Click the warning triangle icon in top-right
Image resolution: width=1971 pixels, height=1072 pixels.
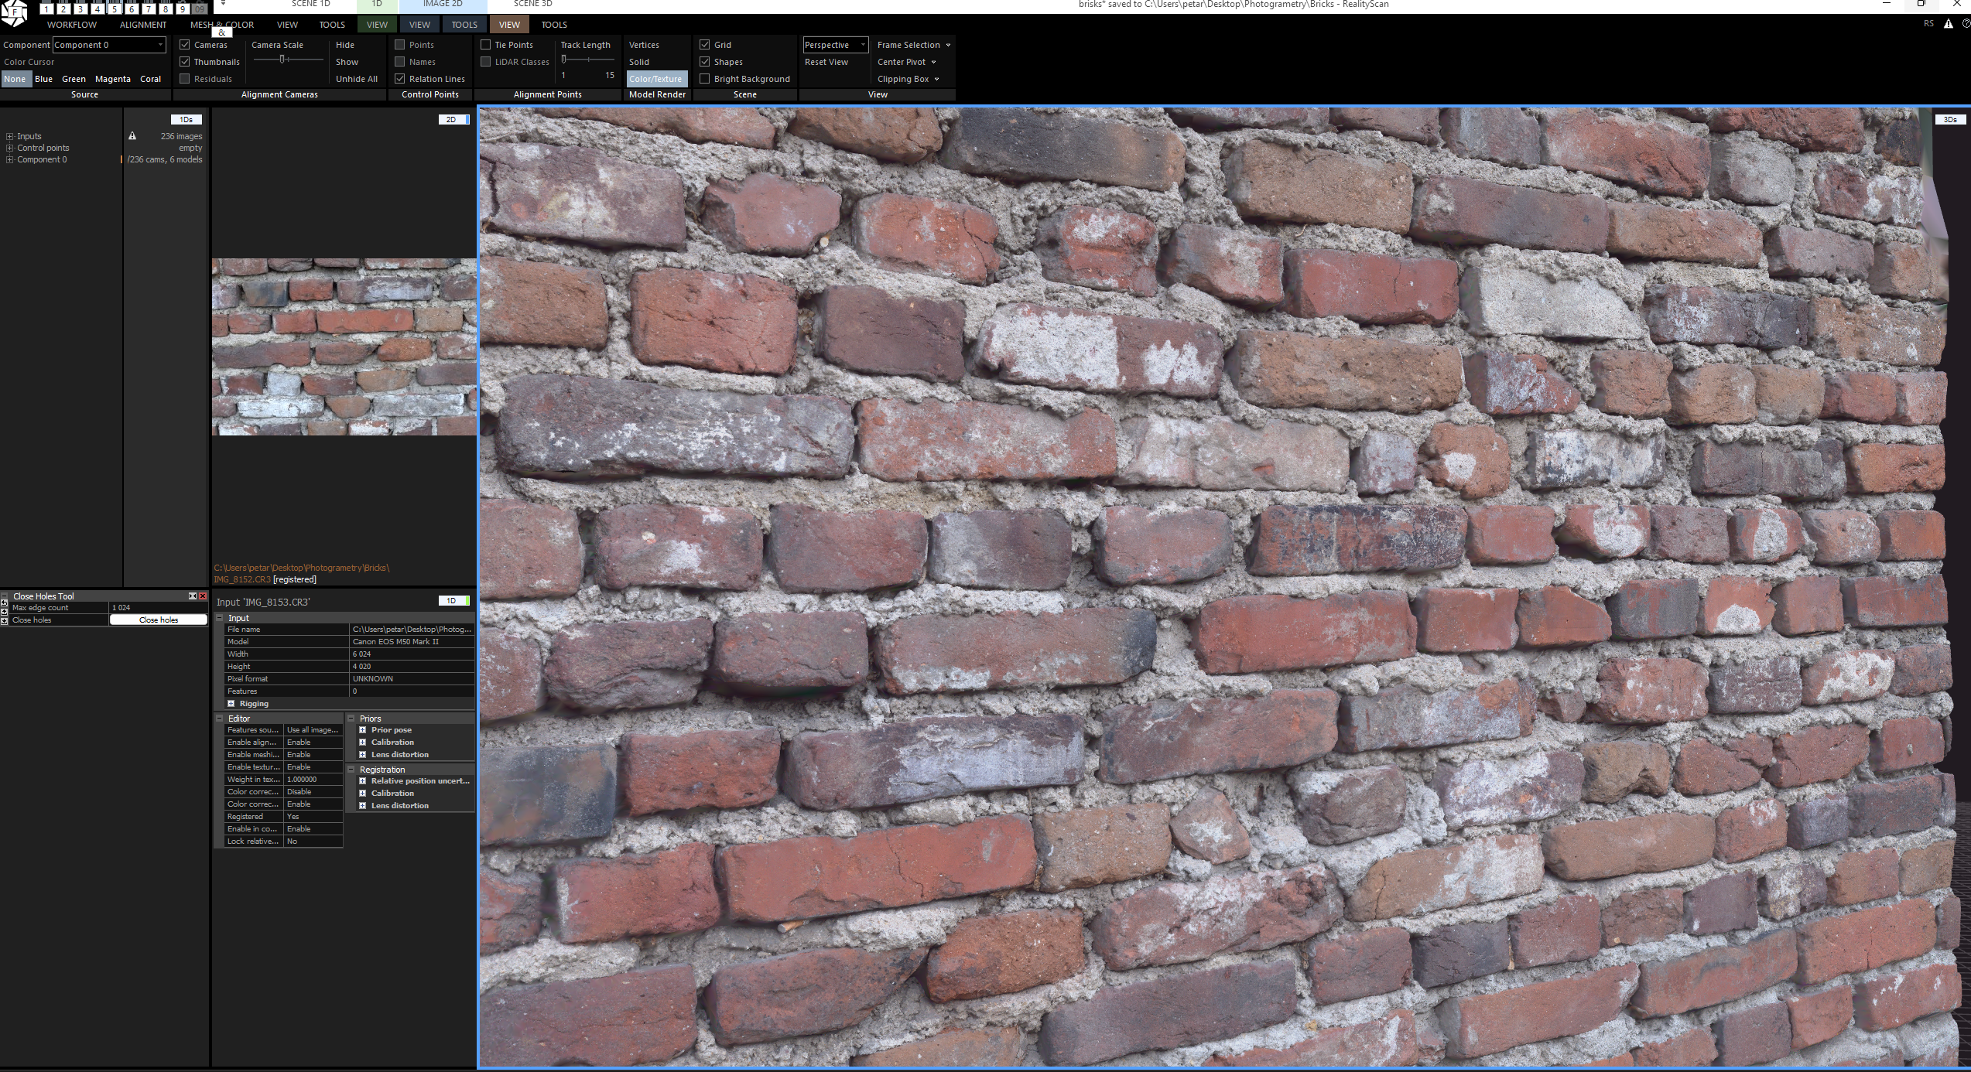pyautogui.click(x=1949, y=24)
